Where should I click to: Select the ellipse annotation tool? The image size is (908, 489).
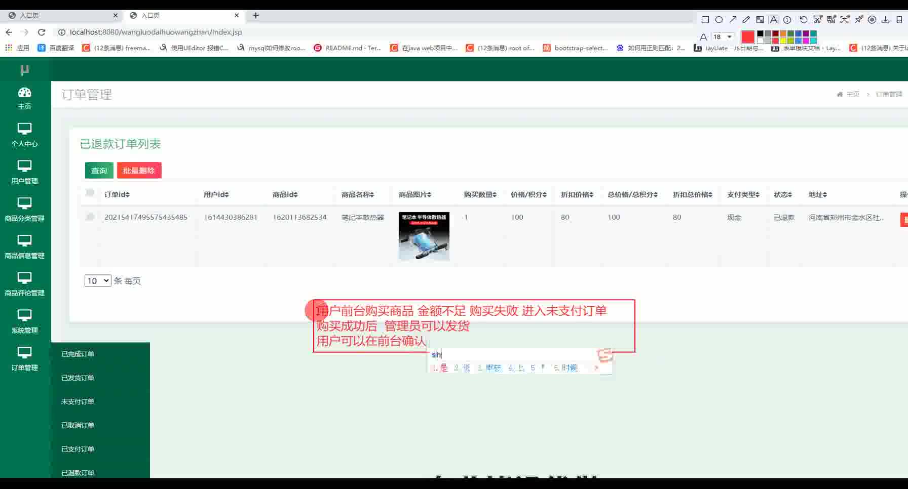[719, 20]
